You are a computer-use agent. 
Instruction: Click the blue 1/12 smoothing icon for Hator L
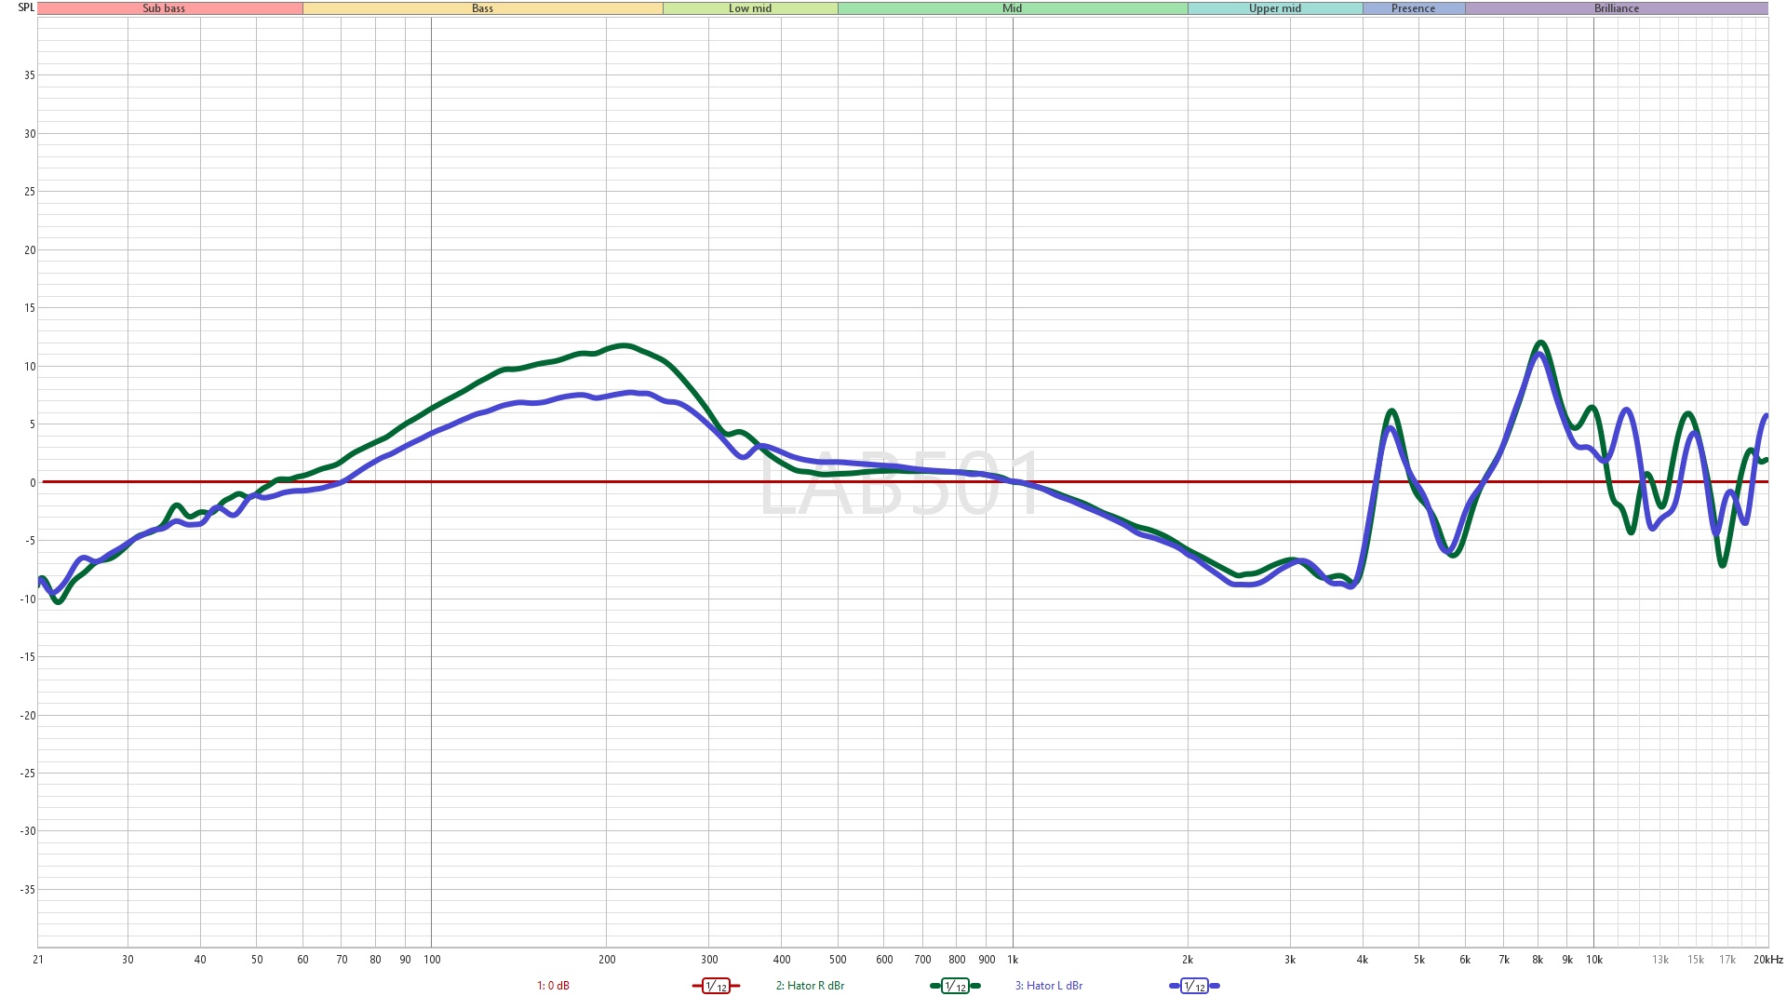[x=1194, y=986]
